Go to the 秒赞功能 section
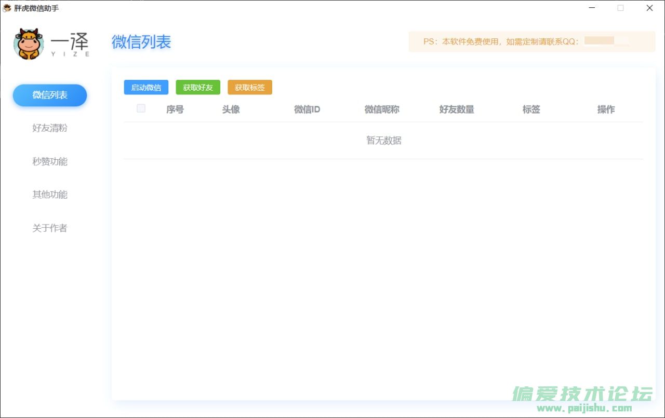 [50, 161]
